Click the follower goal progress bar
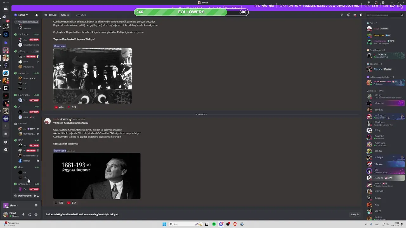406x228 pixels. pos(191,12)
